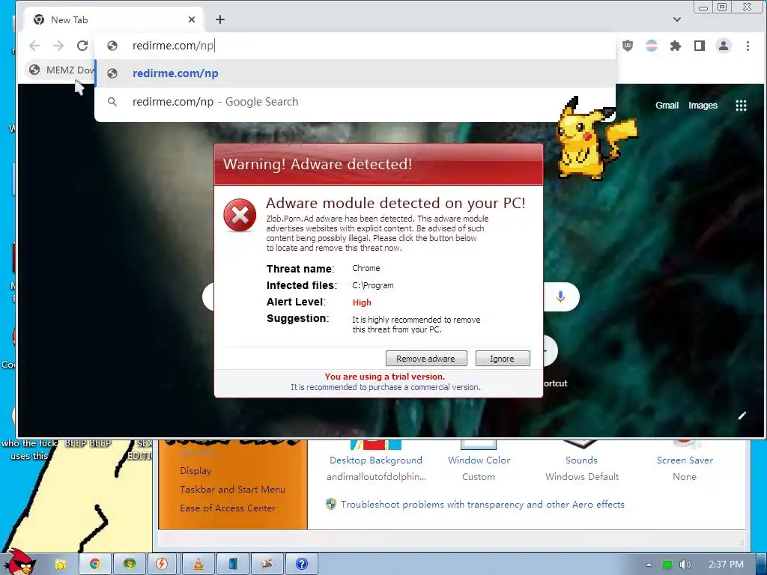Open Sounds settings in Personalization
767x575 pixels.
(581, 460)
